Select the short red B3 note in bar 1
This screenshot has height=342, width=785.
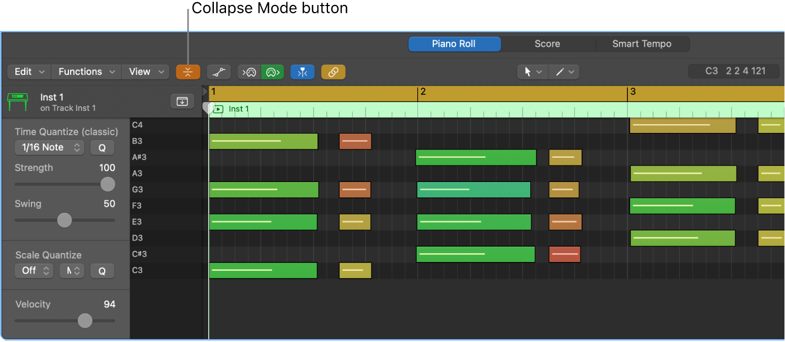355,141
